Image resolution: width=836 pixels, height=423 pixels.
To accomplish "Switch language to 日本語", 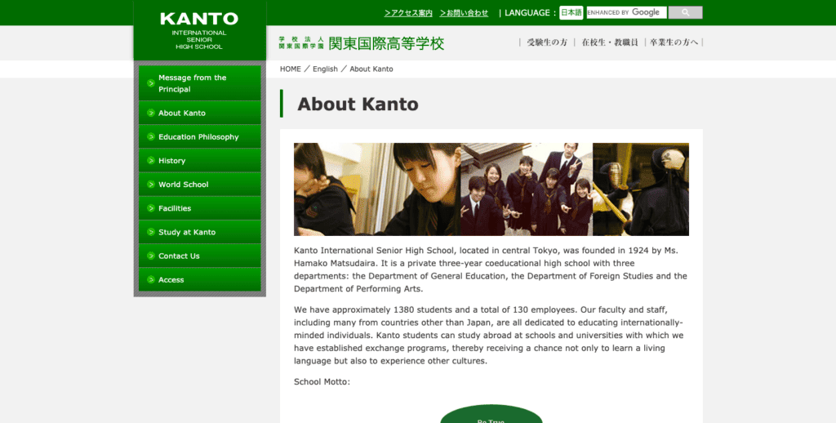I will [x=571, y=13].
